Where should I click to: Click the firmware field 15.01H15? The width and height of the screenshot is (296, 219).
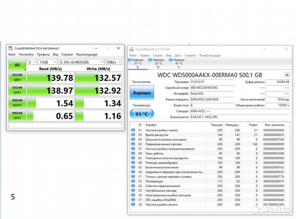[x=212, y=82]
